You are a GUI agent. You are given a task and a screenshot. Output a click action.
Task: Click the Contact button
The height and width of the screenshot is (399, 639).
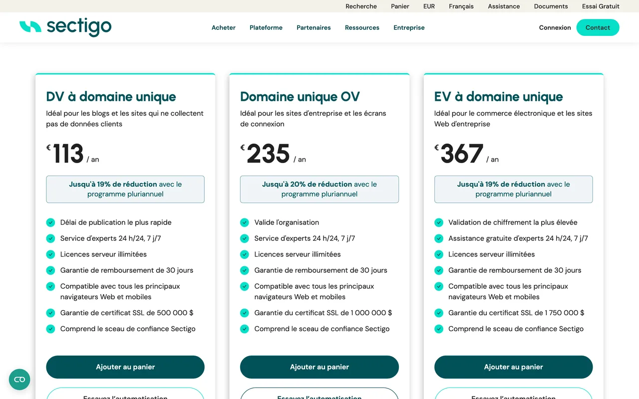[598, 27]
